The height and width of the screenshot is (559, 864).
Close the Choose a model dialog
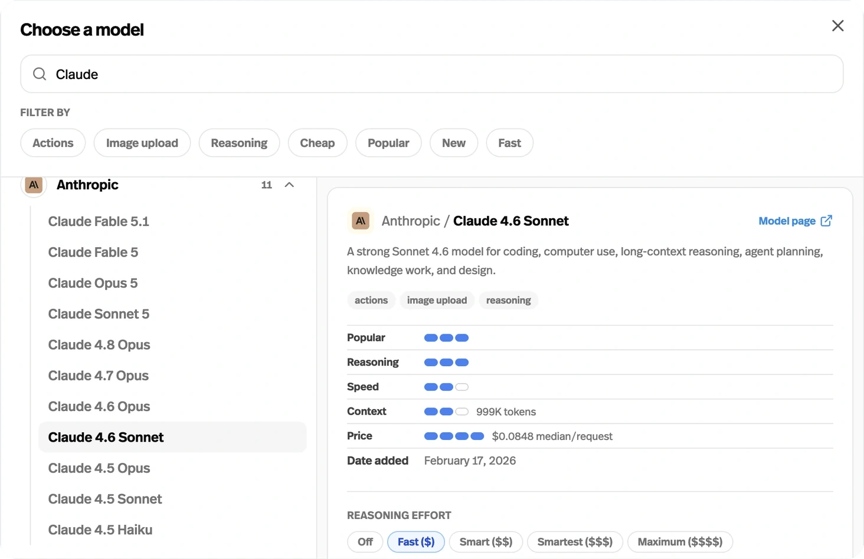837,26
